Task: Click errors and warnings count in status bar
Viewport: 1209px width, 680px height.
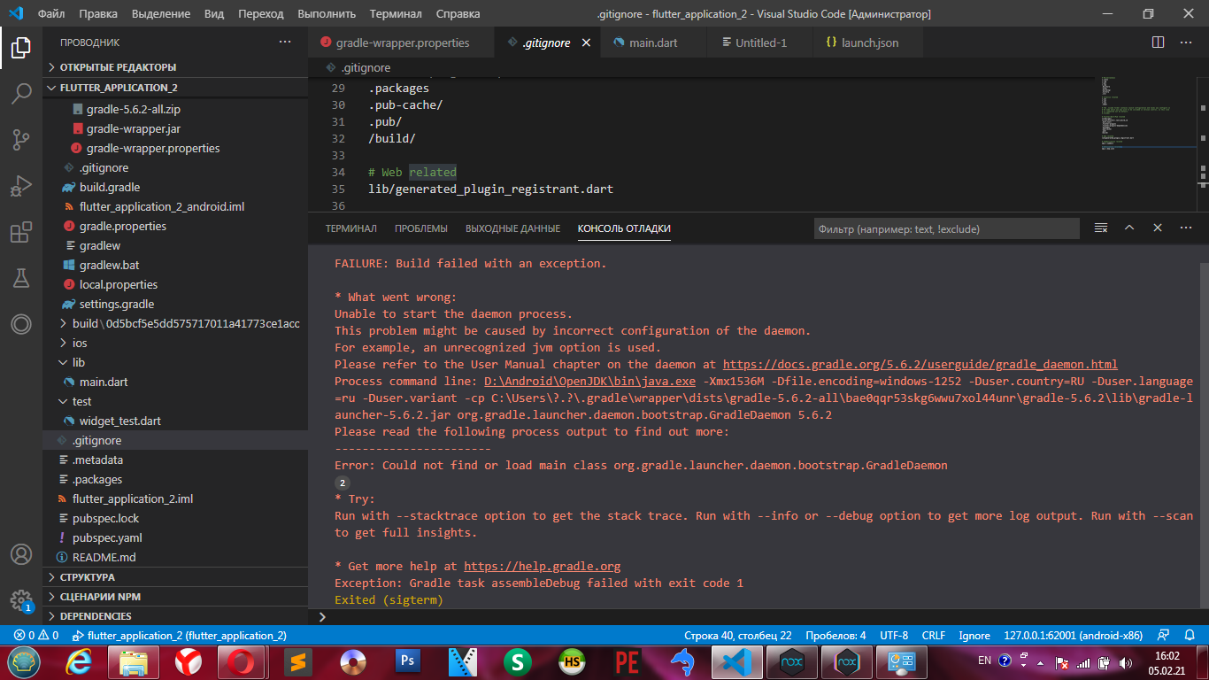Action: 36,636
